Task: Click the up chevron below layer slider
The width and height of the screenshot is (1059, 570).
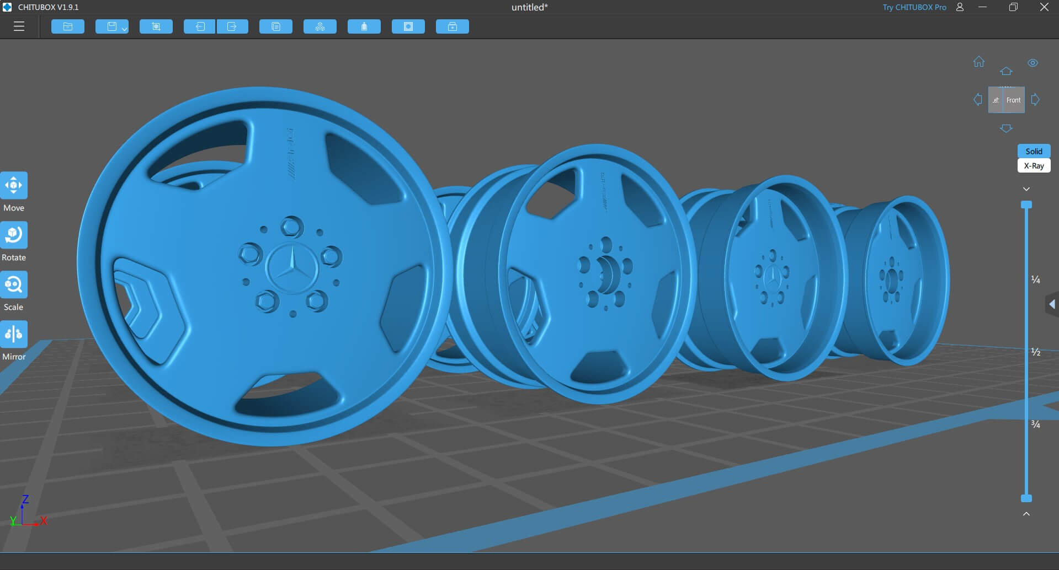Action: pos(1026,514)
